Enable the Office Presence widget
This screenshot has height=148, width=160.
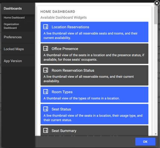pos(94,54)
